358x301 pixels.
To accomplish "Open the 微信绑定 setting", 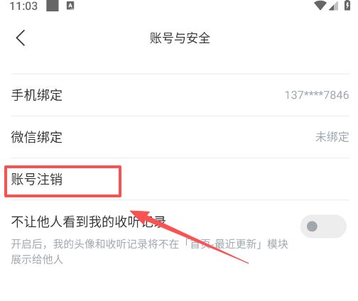I will tap(180, 137).
